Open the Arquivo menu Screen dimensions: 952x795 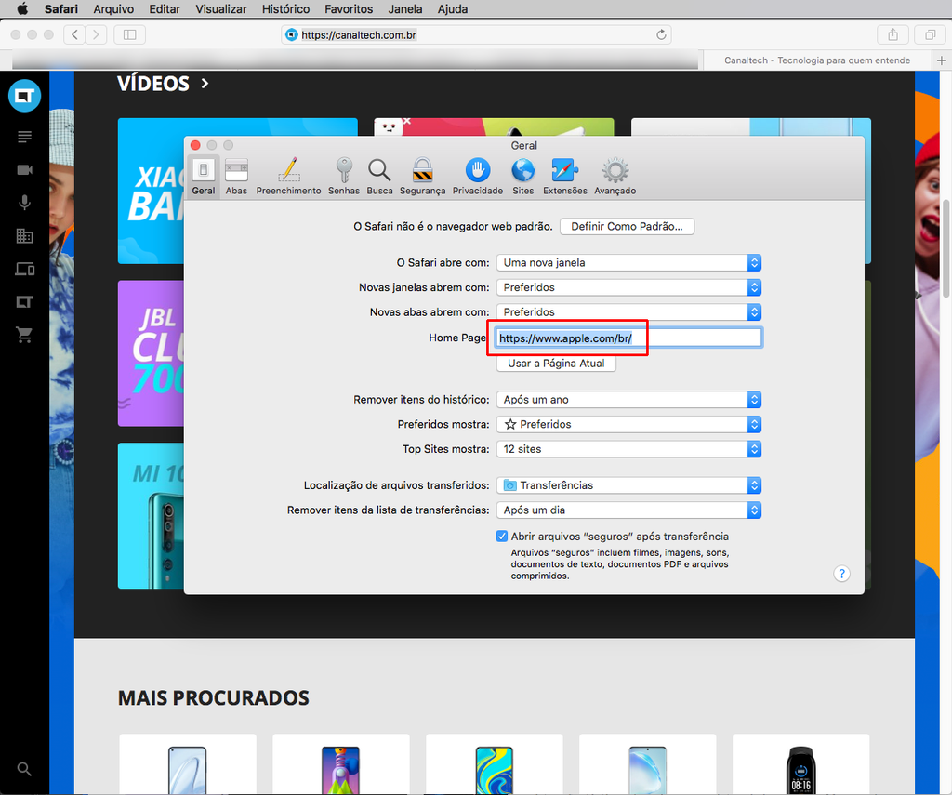113,8
